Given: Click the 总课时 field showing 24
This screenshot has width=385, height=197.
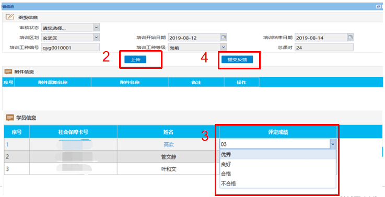Looking at the screenshot, I should [324, 47].
